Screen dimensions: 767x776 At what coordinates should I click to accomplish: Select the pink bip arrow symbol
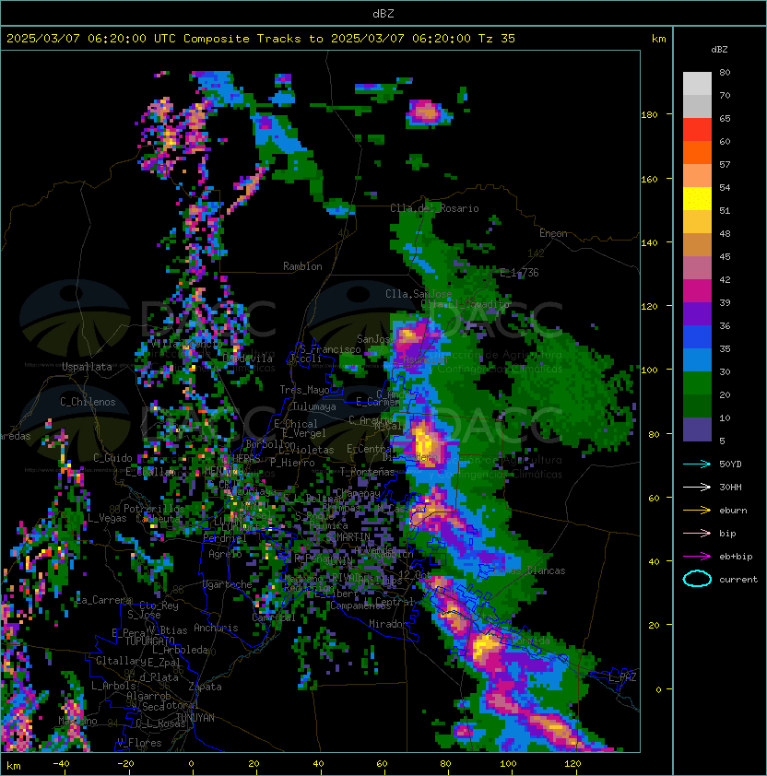[697, 533]
